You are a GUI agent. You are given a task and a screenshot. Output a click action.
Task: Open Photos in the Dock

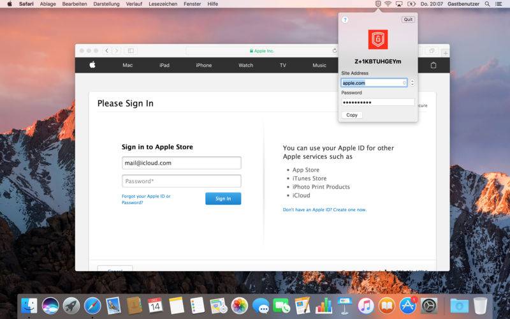[x=240, y=306]
